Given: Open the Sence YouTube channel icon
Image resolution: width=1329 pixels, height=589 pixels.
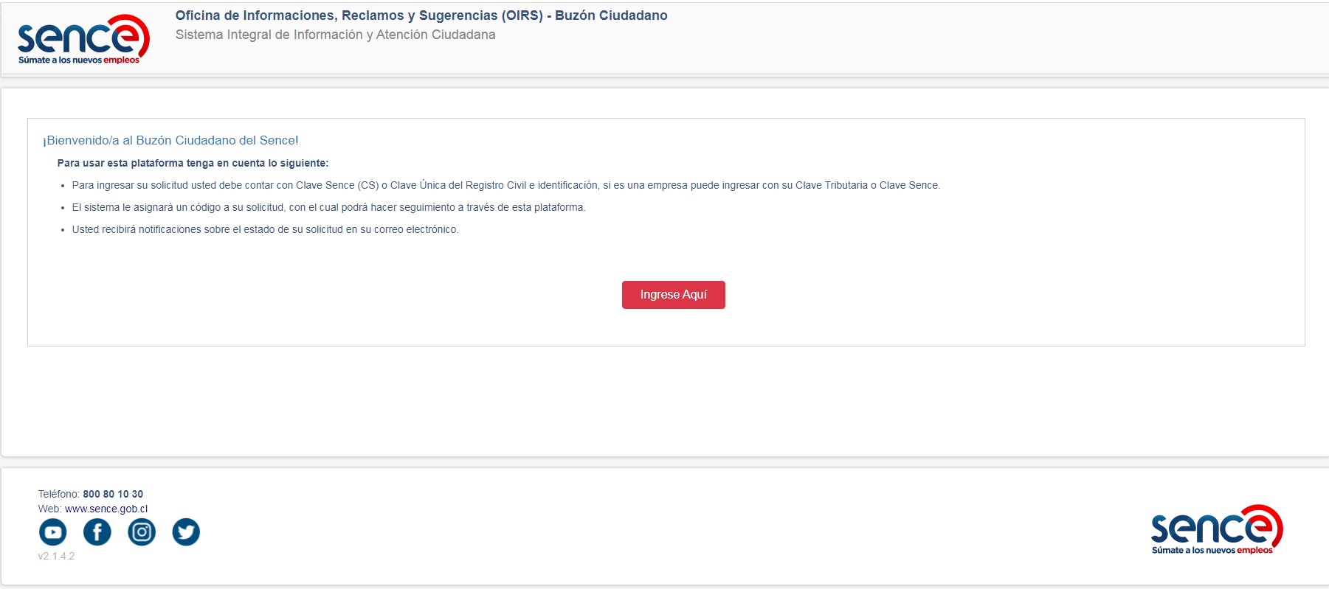Looking at the screenshot, I should (52, 532).
